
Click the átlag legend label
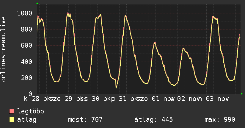[x=27, y=120]
